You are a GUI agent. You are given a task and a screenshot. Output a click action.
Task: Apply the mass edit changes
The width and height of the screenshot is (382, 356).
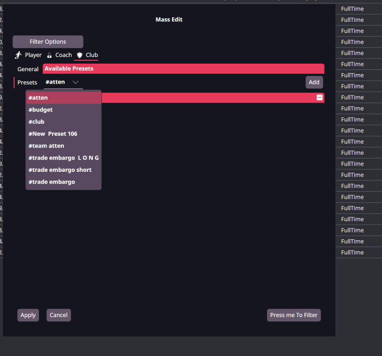28,315
